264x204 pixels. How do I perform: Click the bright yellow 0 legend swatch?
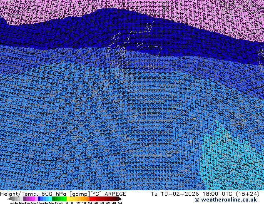point(68,199)
